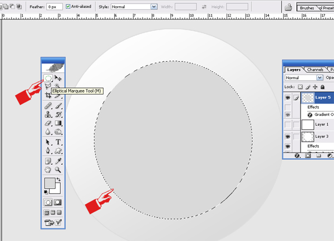
Task: Select the Zoom magnifier tool
Action: (x=58, y=170)
